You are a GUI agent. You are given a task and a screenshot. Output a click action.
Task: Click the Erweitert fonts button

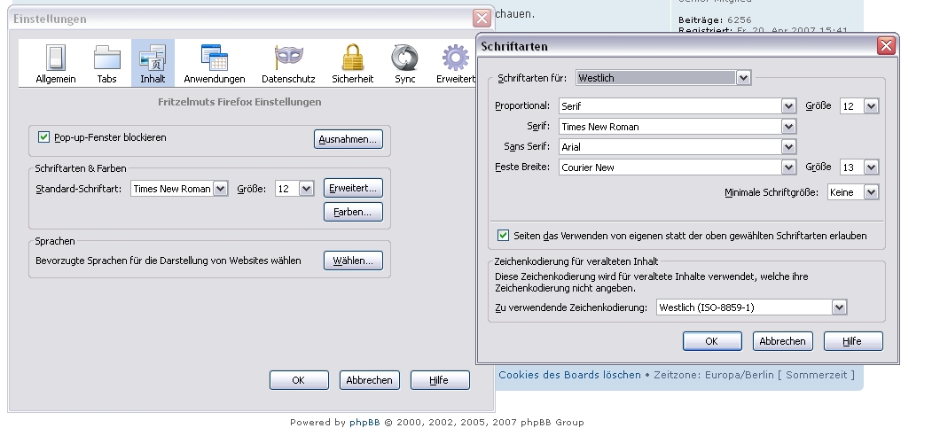(353, 188)
